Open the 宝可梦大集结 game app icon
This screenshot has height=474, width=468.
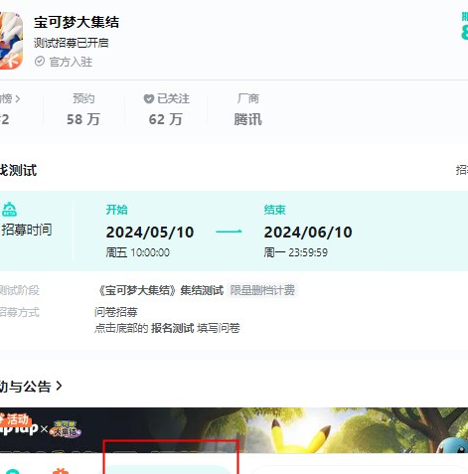[11, 41]
